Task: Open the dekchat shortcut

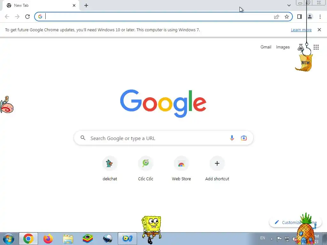Action: 110,168
